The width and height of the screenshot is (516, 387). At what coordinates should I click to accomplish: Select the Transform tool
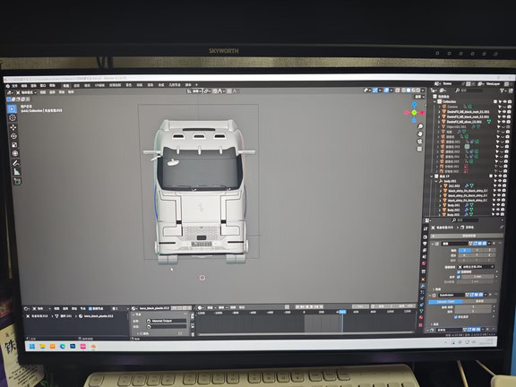15,153
